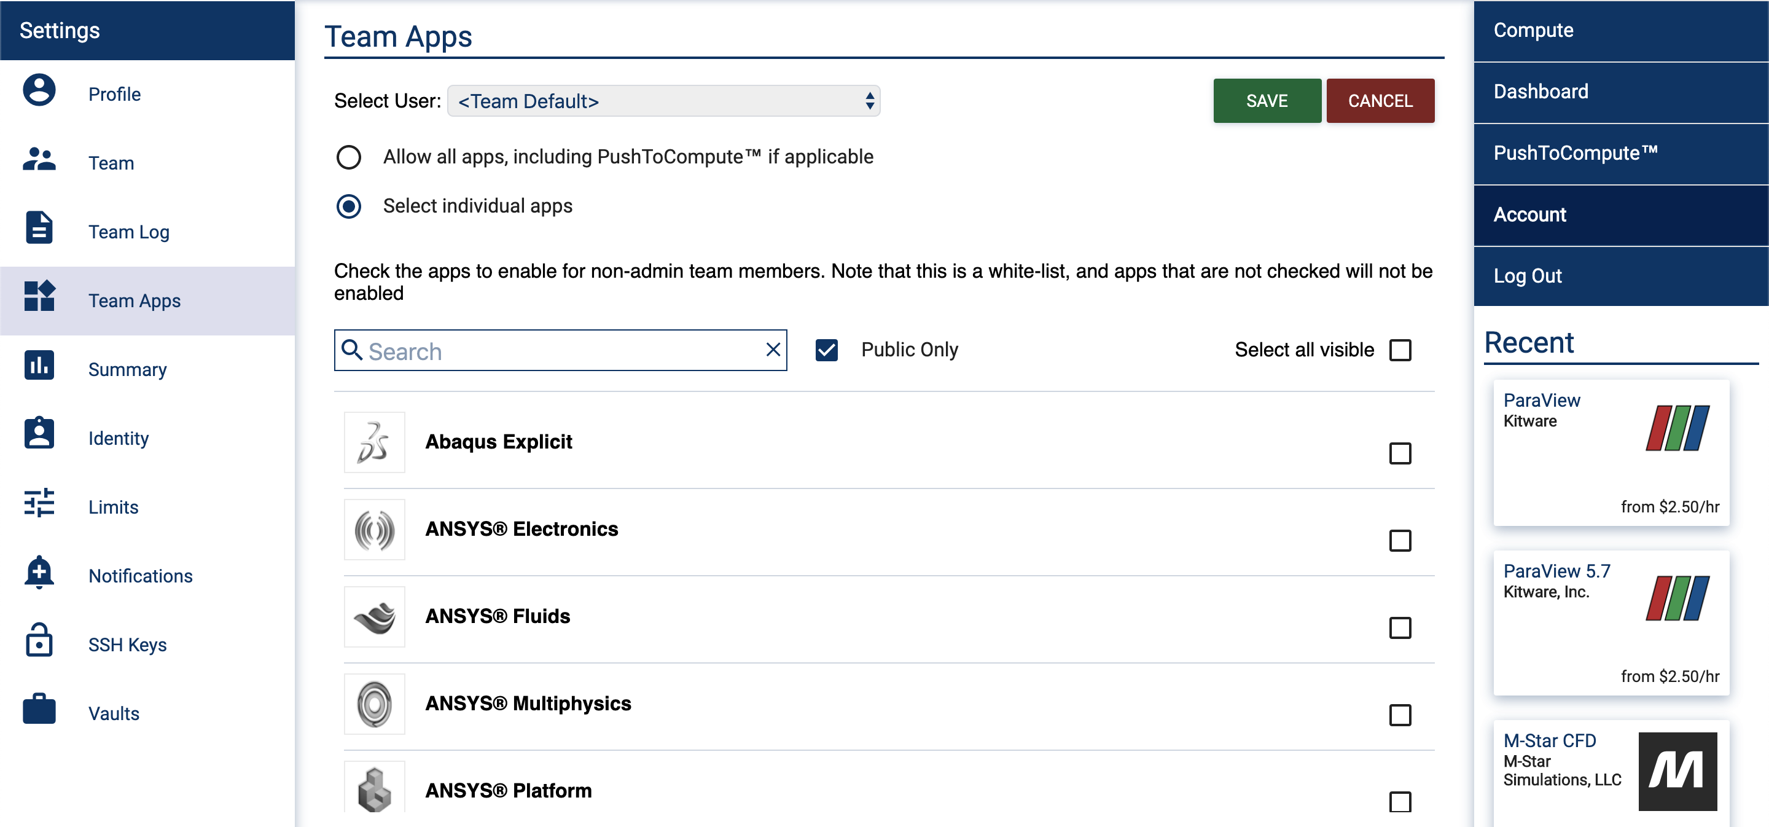Open the Dashboard menu item
Viewport: 1769px width, 827px height.
(x=1621, y=92)
